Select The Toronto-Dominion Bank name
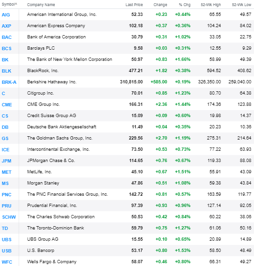Viewport: 254px width, 266px height. [x=55, y=228]
